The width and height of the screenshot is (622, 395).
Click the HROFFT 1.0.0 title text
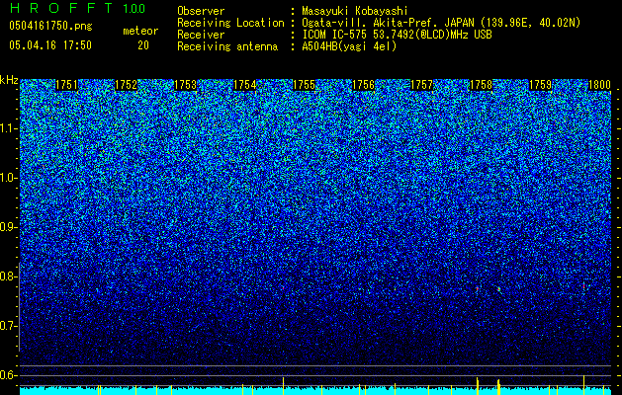pos(77,8)
